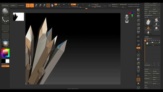Toggle the Persp perspective icon
The image size is (163, 92).
138,32
